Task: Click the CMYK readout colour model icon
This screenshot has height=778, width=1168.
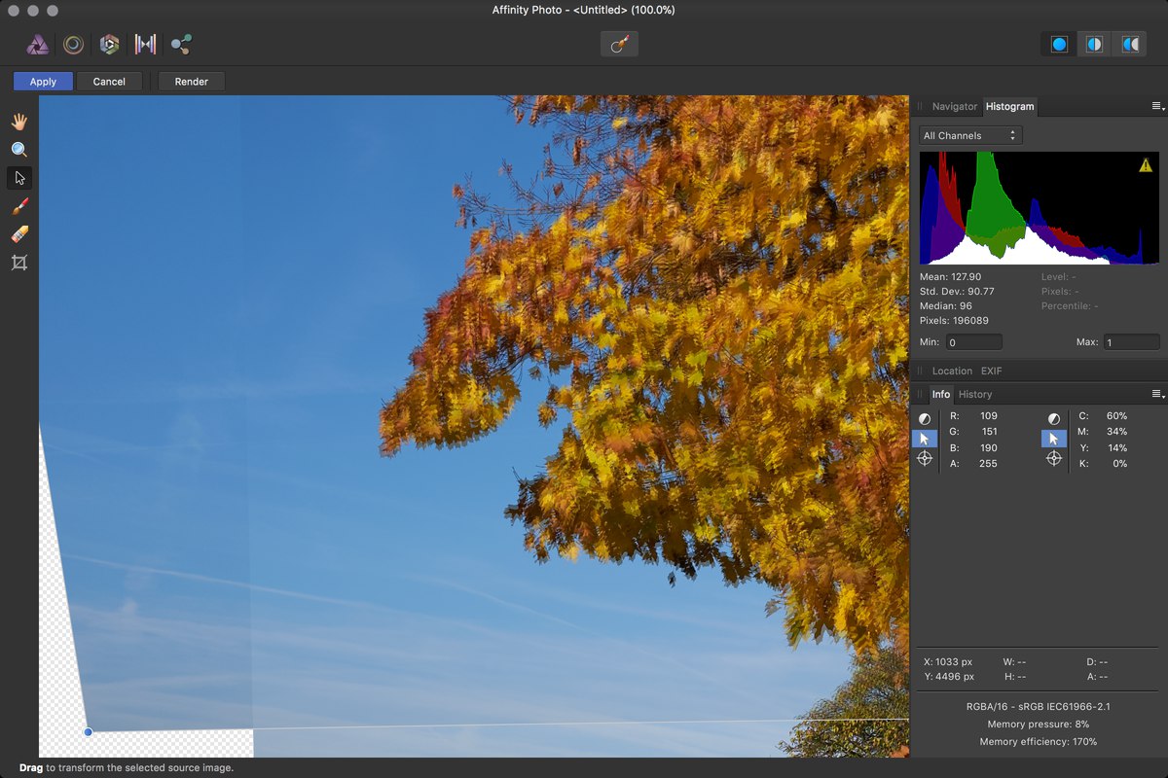Action: coord(1054,419)
